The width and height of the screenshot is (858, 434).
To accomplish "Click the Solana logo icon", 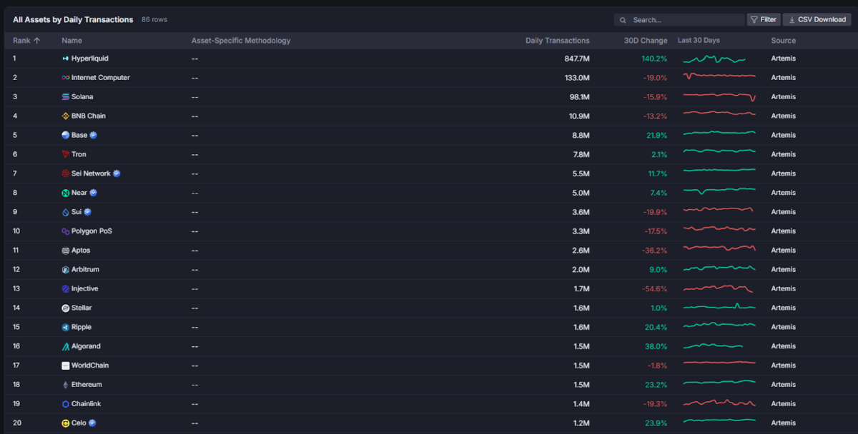I will point(66,97).
